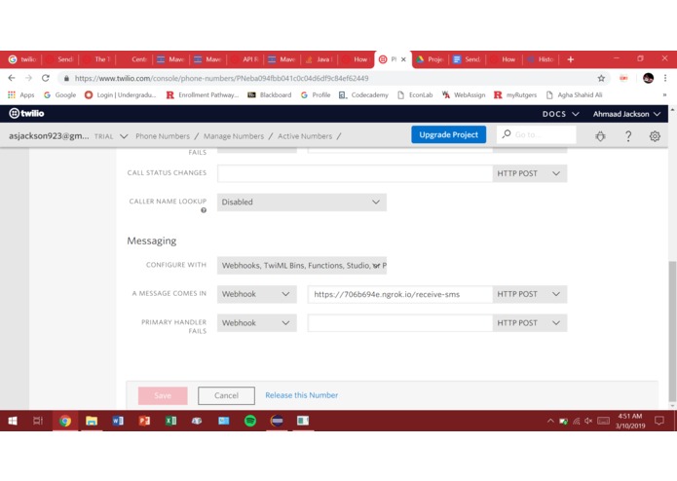The image size is (677, 481).
Task: Go to Phone Numbers breadcrumb
Action: (163, 136)
